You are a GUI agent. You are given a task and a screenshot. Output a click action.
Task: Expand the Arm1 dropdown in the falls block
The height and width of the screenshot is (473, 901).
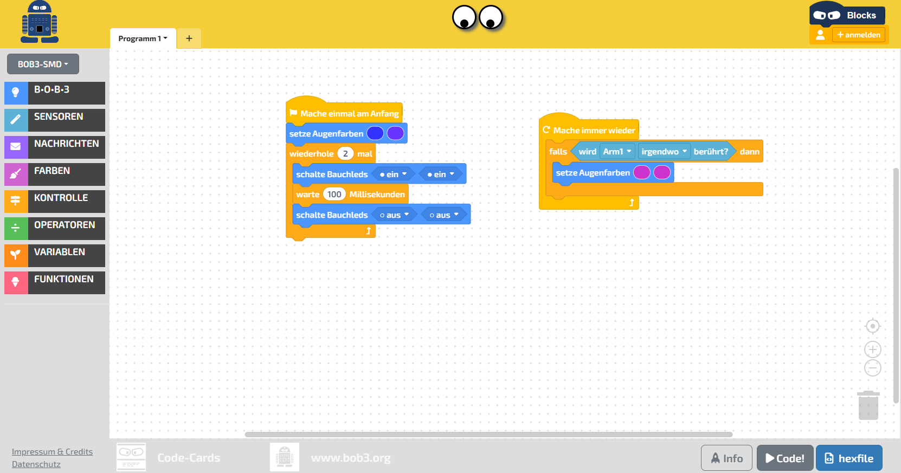[617, 152]
